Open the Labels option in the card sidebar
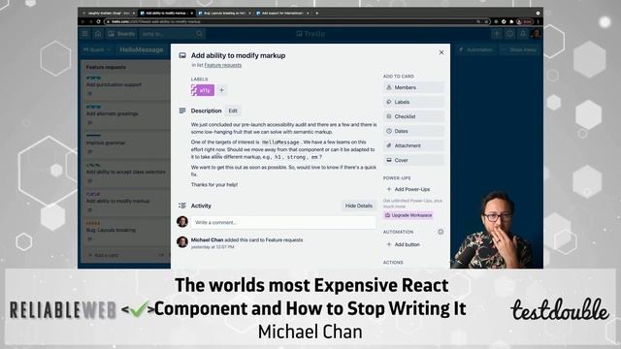Viewport: 621px width, 349px height. click(x=413, y=102)
